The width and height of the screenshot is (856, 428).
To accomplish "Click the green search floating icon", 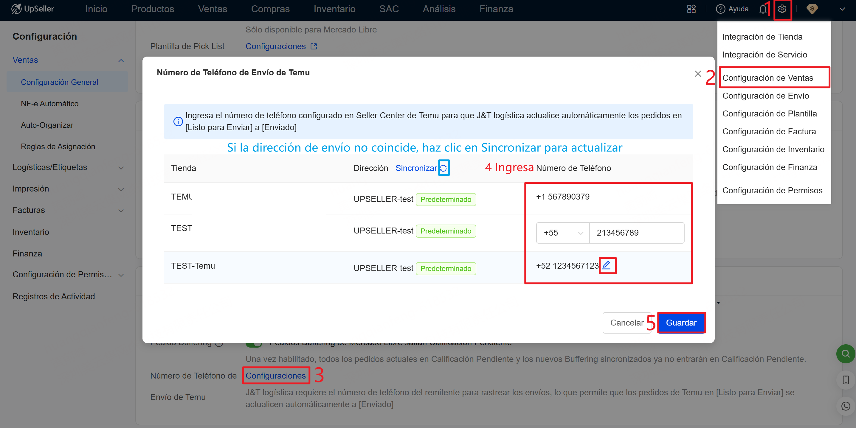I will [x=845, y=354].
